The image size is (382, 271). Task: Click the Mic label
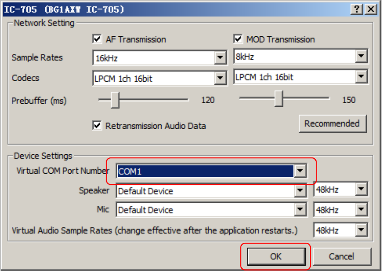(103, 209)
